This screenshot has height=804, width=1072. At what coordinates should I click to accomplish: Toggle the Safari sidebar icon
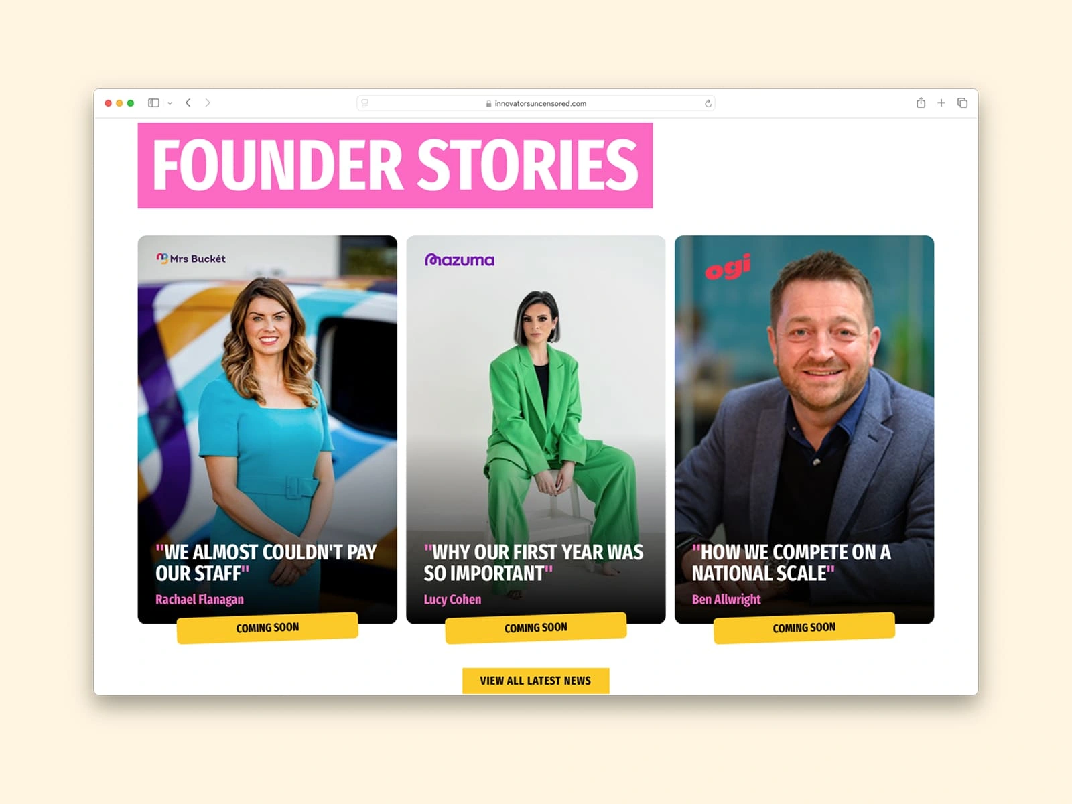153,103
